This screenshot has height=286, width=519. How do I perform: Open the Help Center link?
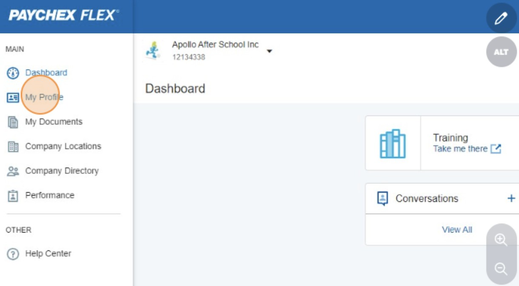coord(48,254)
